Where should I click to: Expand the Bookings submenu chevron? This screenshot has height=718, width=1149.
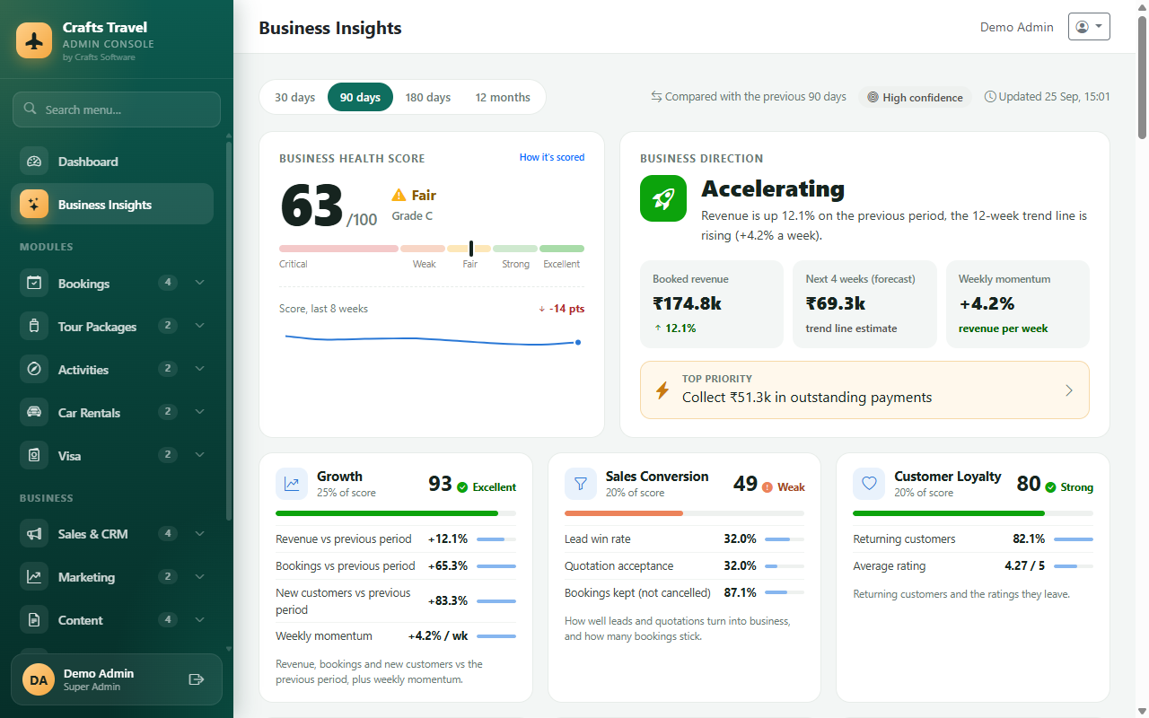click(x=199, y=284)
